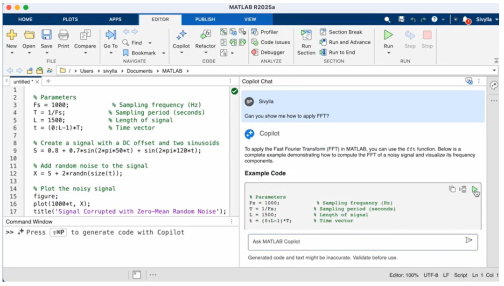Click the Bookmark button
Screen dimensions: 504x286
pos(140,53)
